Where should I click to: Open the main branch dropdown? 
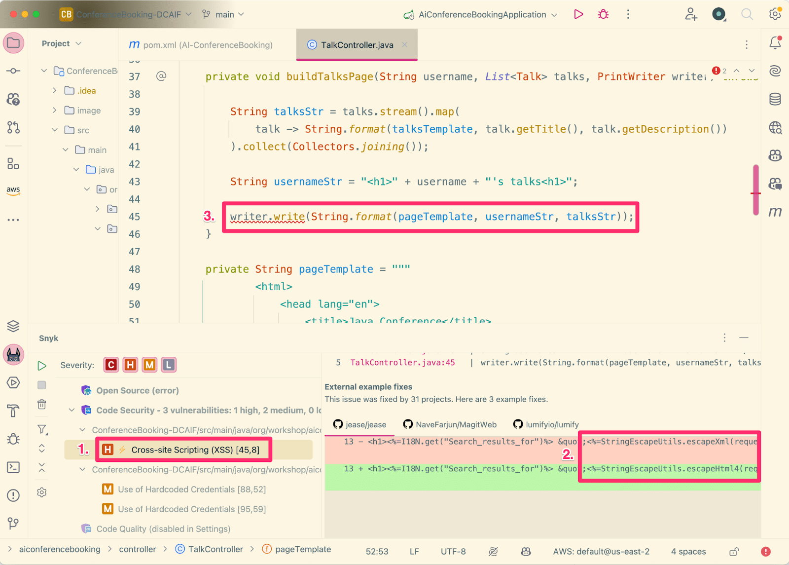coord(223,14)
